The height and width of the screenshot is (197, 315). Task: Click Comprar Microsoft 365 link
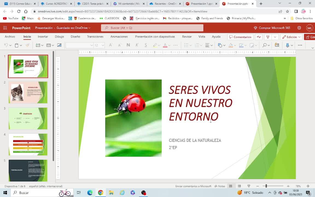coord(272,28)
